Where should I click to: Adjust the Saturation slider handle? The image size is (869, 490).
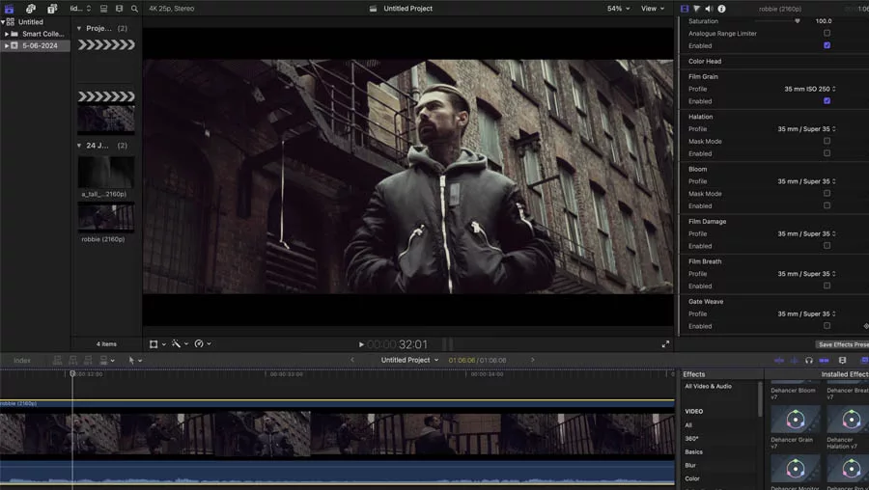tap(797, 21)
